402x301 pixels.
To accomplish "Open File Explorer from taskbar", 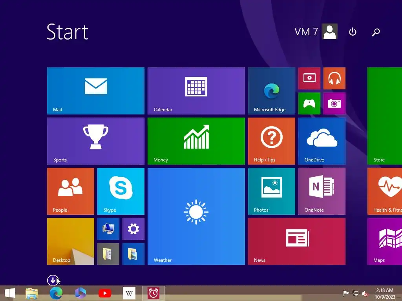I will pos(32,293).
